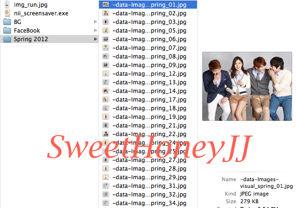Click the FaceBook folder icon
Screen dimensions: 296x208
coord(7,31)
